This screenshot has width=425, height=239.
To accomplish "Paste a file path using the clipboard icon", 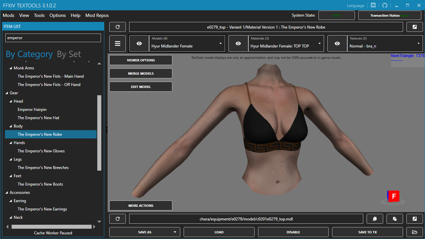I will [395, 219].
